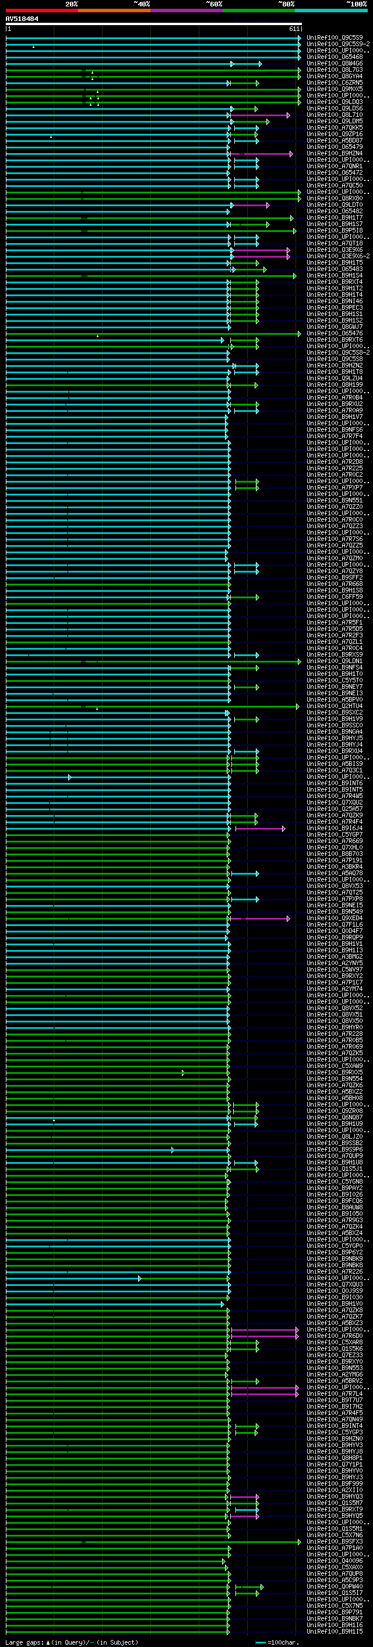373x1647 pixels.
Task: Open hit UniRef100_Q9LDT0
Action: point(335,204)
